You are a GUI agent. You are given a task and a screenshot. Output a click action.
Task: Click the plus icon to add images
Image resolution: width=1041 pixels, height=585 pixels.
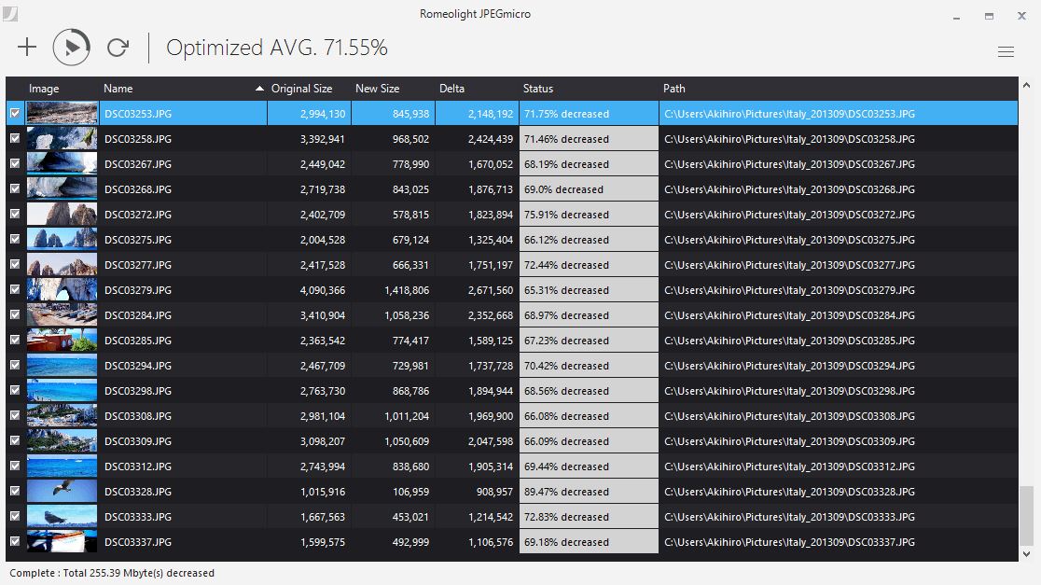(x=27, y=48)
